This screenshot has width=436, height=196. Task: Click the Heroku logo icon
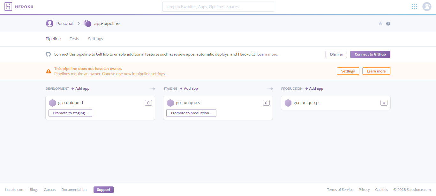point(8,7)
